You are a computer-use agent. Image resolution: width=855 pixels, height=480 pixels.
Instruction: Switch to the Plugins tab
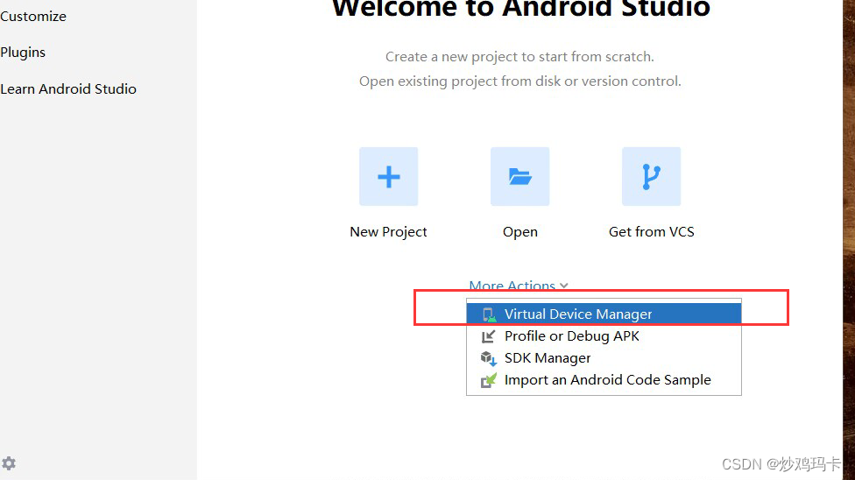pos(23,53)
